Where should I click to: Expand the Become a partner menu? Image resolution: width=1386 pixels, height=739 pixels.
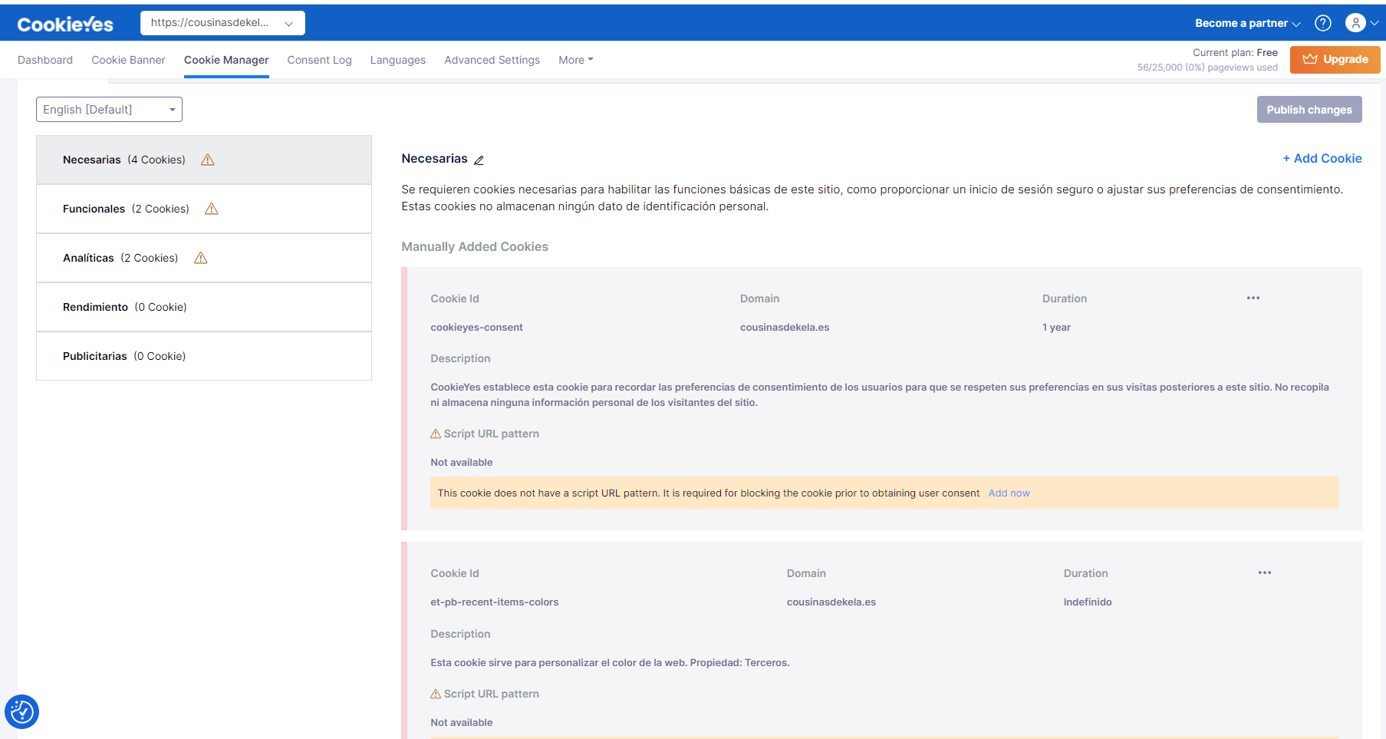[1247, 23]
